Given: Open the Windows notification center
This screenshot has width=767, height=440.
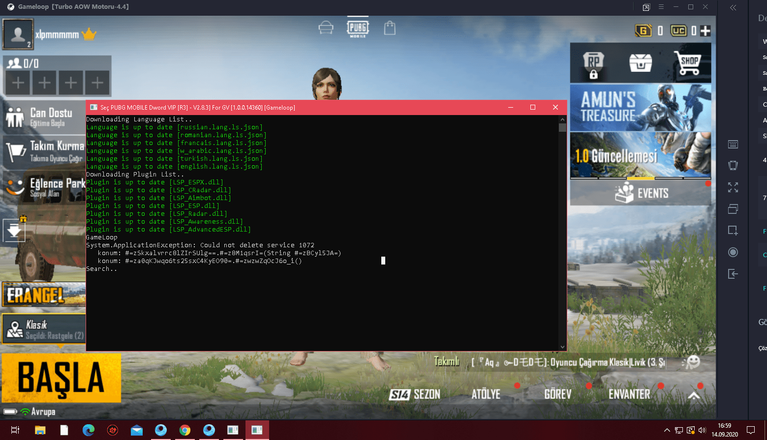Looking at the screenshot, I should pyautogui.click(x=751, y=430).
